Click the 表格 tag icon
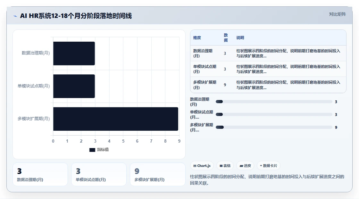 221,166
